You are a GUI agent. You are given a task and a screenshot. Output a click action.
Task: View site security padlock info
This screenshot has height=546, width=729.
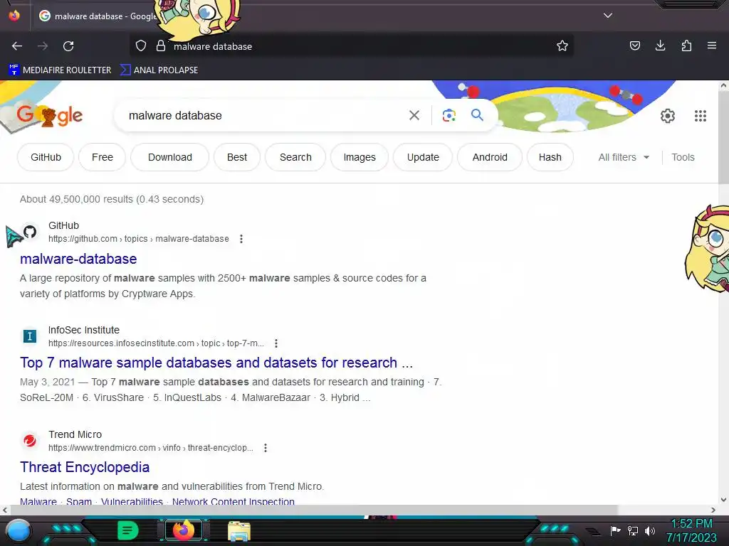(x=161, y=46)
